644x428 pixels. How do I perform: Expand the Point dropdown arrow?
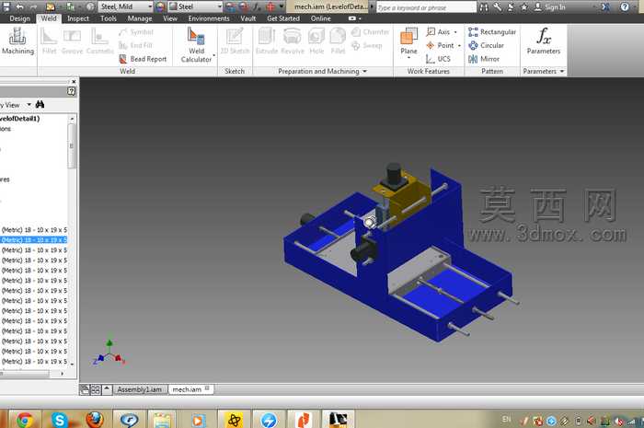pos(459,45)
